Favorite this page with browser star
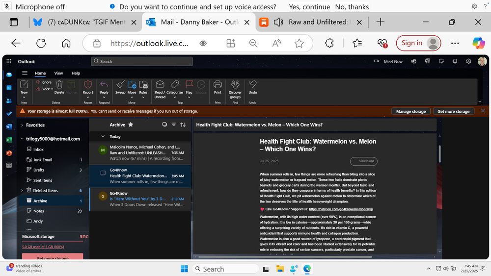 tap(299, 43)
